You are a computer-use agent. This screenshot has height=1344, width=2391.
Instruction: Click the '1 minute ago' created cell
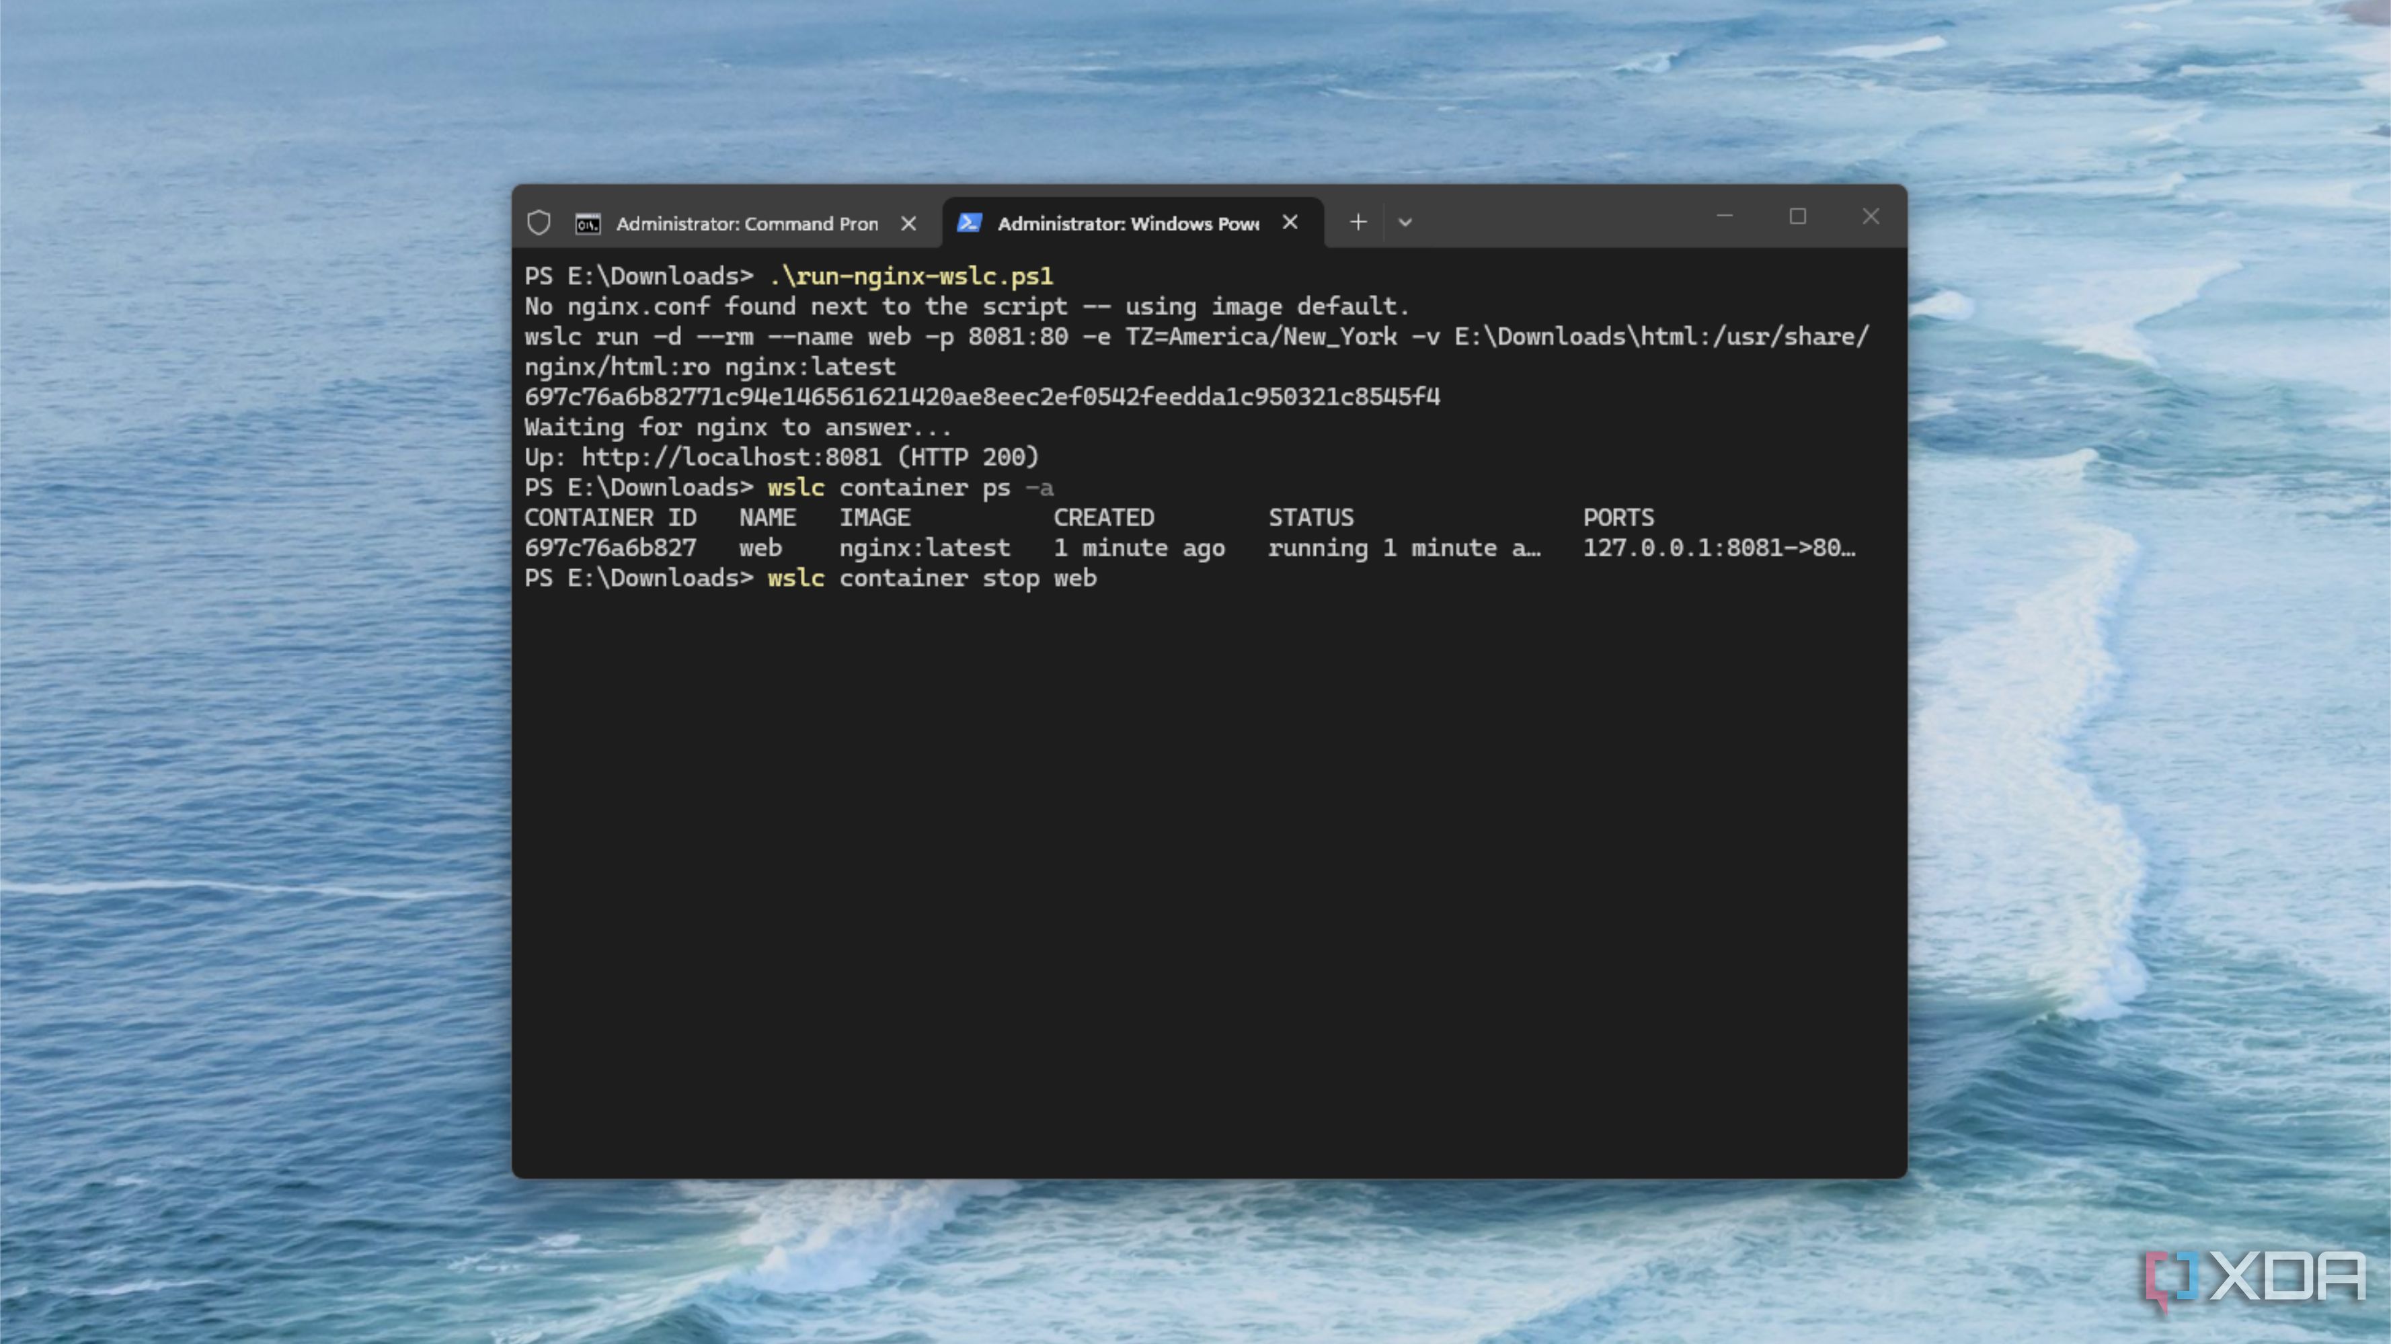1139,548
